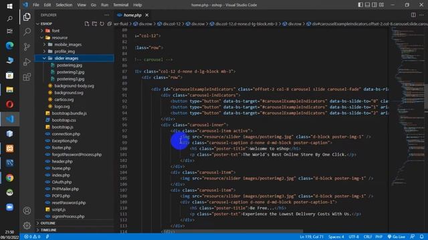Click the Go Live status bar button

pos(397,237)
